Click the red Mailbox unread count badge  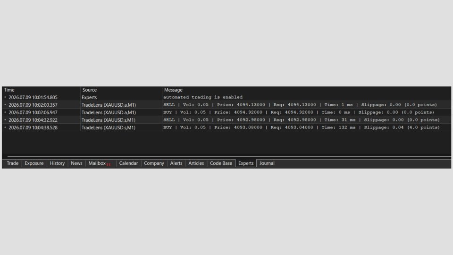[109, 165]
